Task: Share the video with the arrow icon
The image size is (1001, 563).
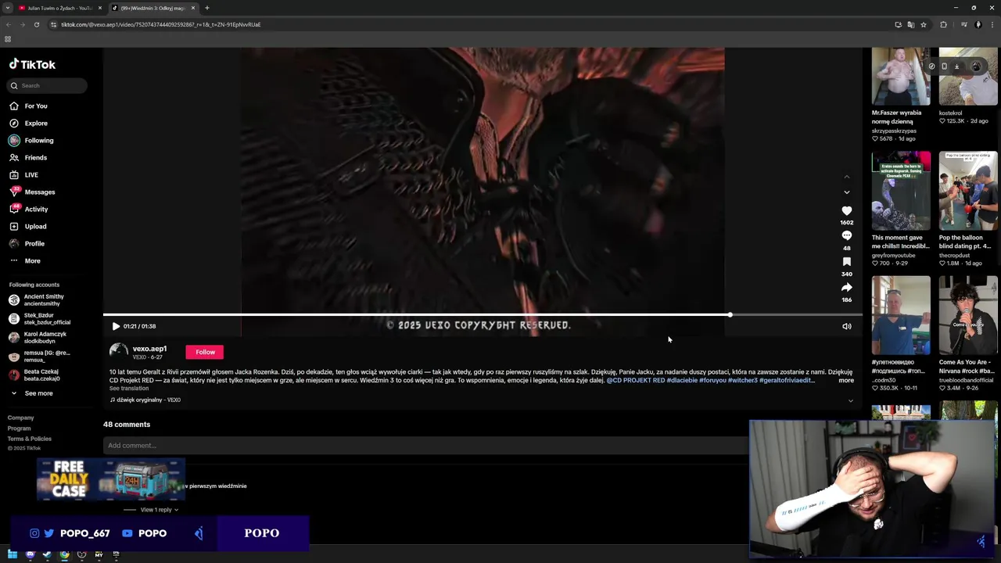Action: [x=846, y=287]
